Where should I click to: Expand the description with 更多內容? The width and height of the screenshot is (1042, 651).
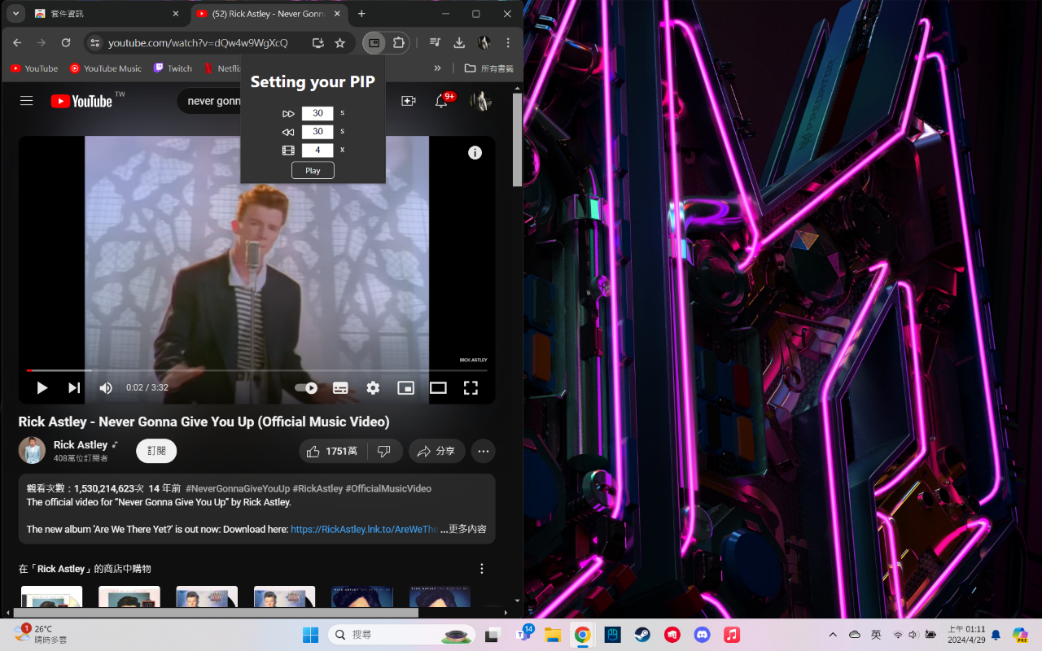tap(467, 529)
